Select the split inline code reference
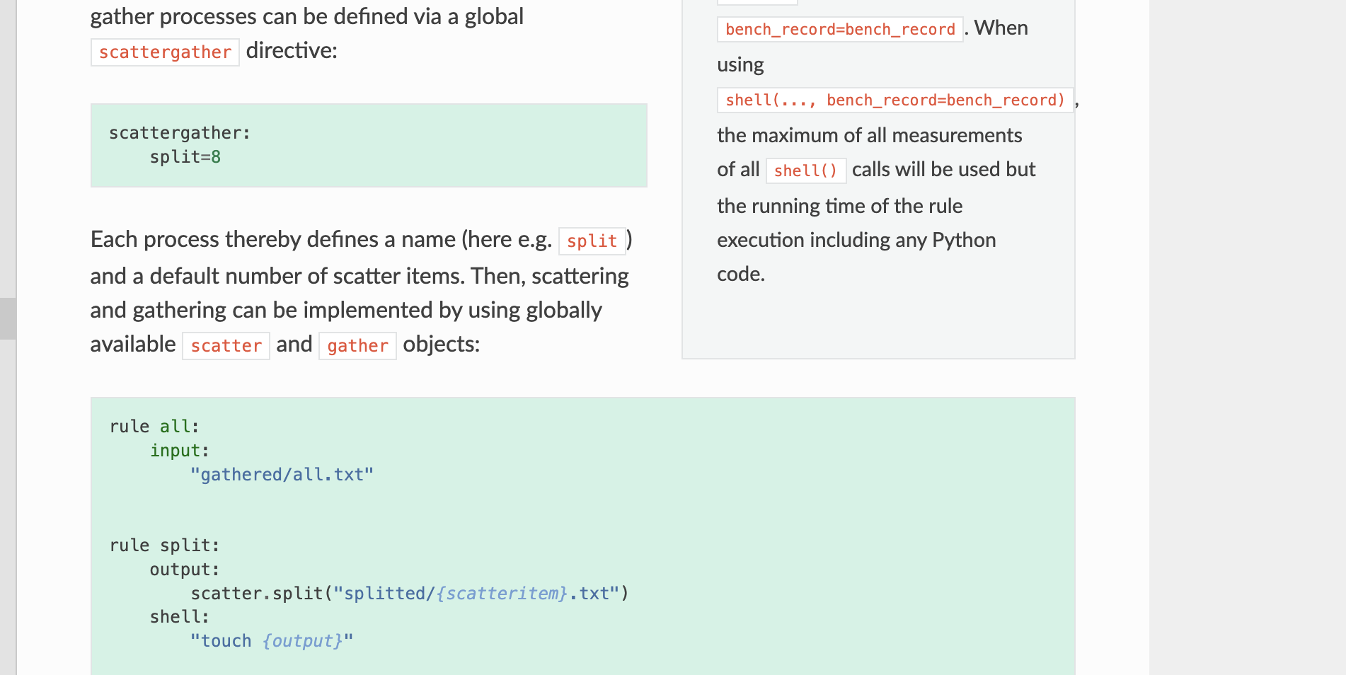This screenshot has width=1346, height=675. point(592,241)
